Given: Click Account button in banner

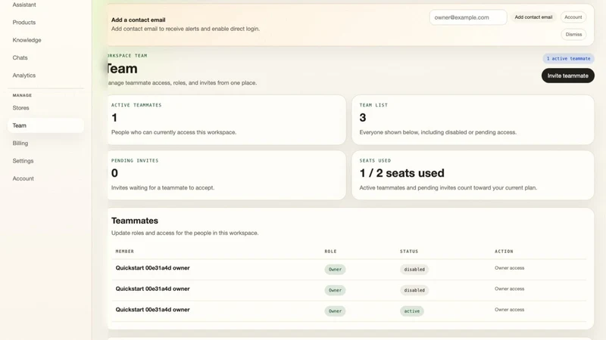Looking at the screenshot, I should (573, 17).
